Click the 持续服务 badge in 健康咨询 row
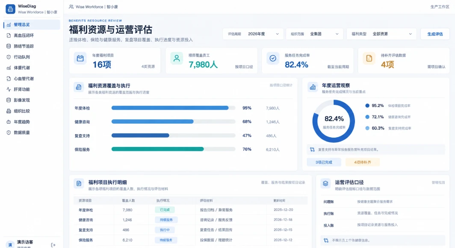 166,220
